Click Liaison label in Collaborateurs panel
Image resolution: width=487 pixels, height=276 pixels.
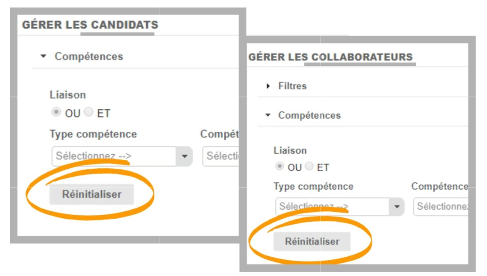tap(290, 150)
